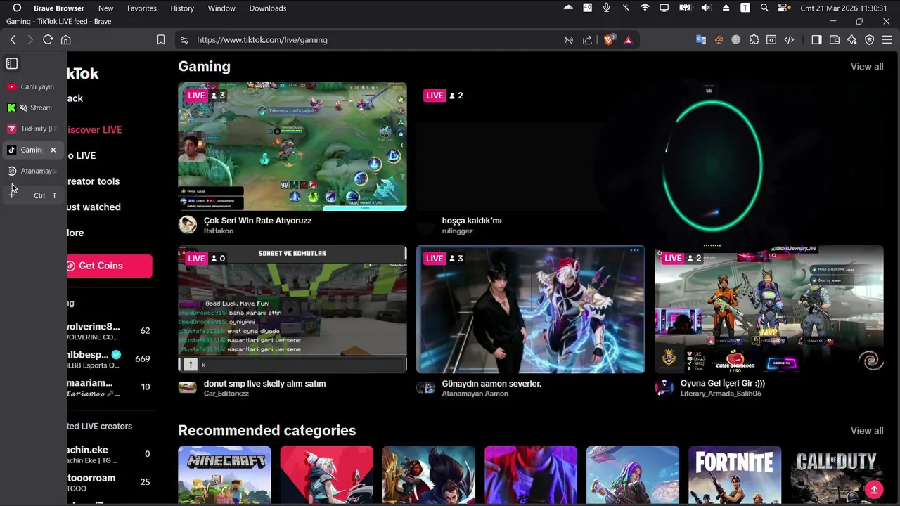Open the Wi-Fi status menu

(645, 8)
